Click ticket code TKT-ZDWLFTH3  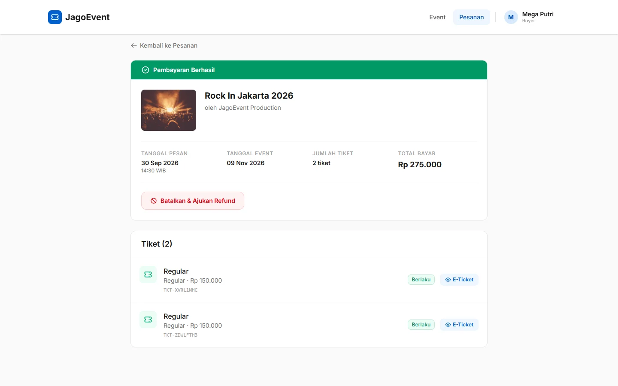(x=180, y=335)
